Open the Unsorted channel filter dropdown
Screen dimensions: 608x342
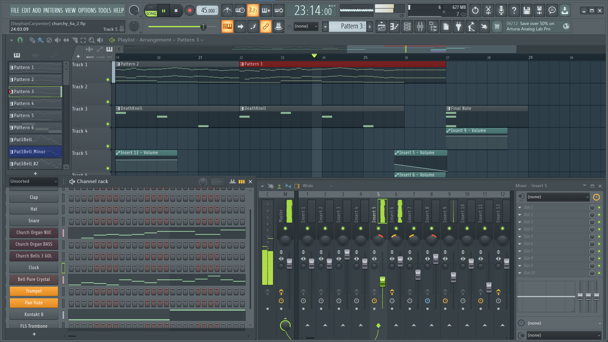tap(34, 181)
